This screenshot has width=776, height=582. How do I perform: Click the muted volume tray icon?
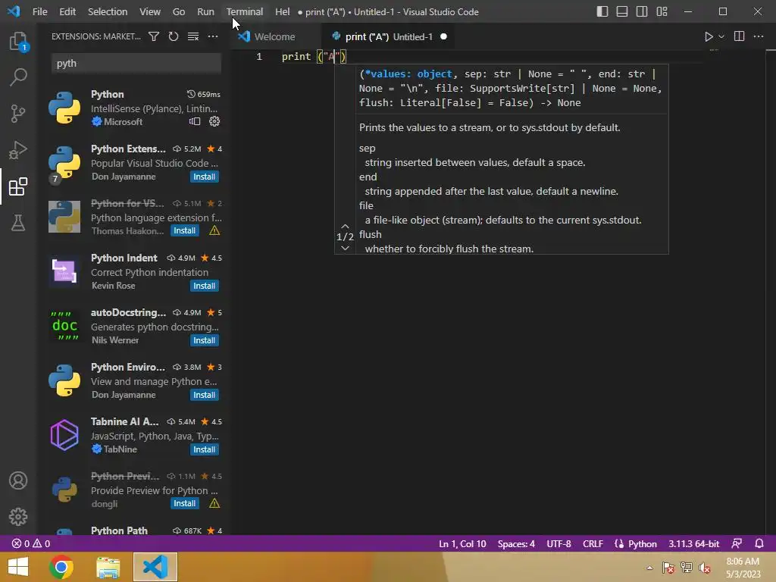[704, 568]
